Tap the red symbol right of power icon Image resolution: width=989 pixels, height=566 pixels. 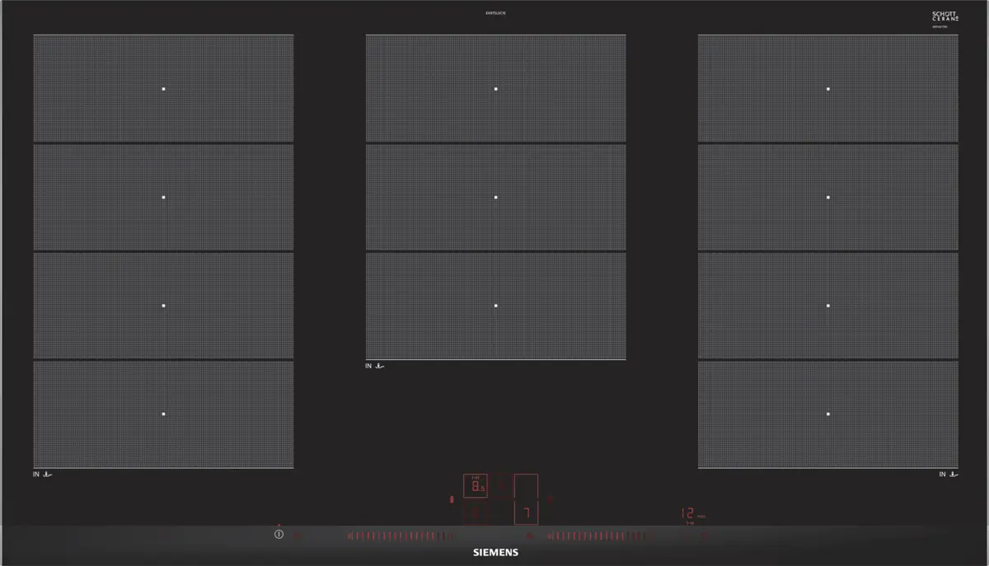[298, 536]
